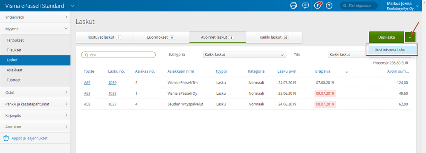Screen dimensions: 426x153
Task: Click into the Etsi invoice search field
Action: tap(119, 55)
